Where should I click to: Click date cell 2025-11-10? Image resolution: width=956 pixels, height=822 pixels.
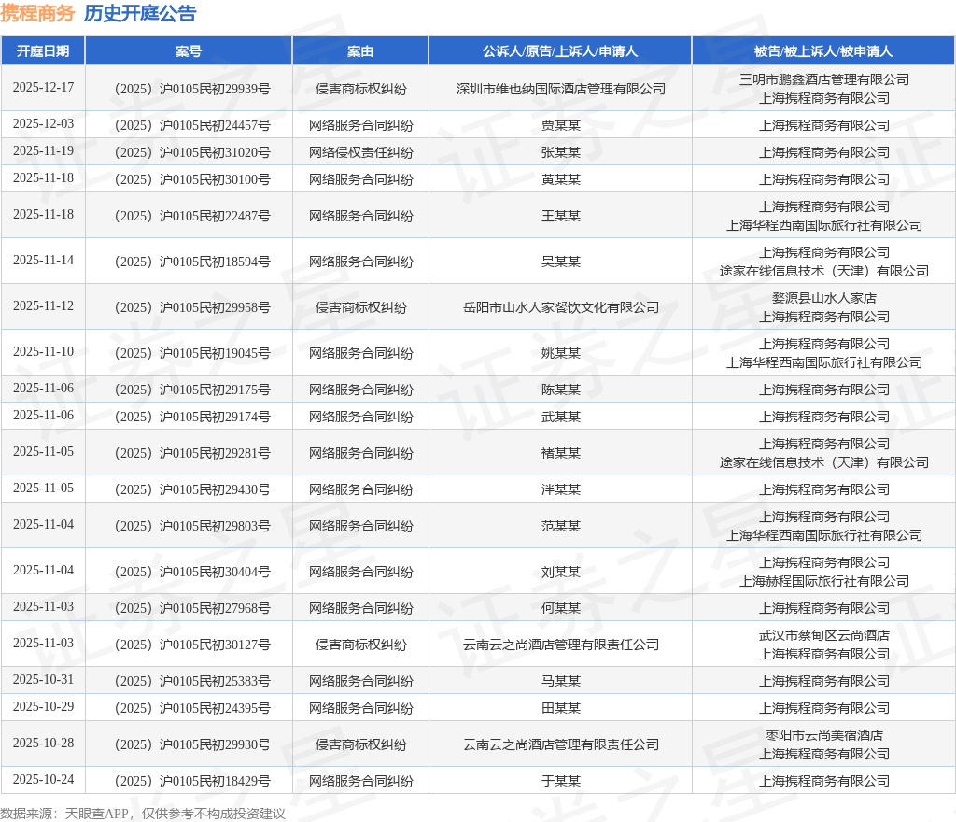click(43, 352)
